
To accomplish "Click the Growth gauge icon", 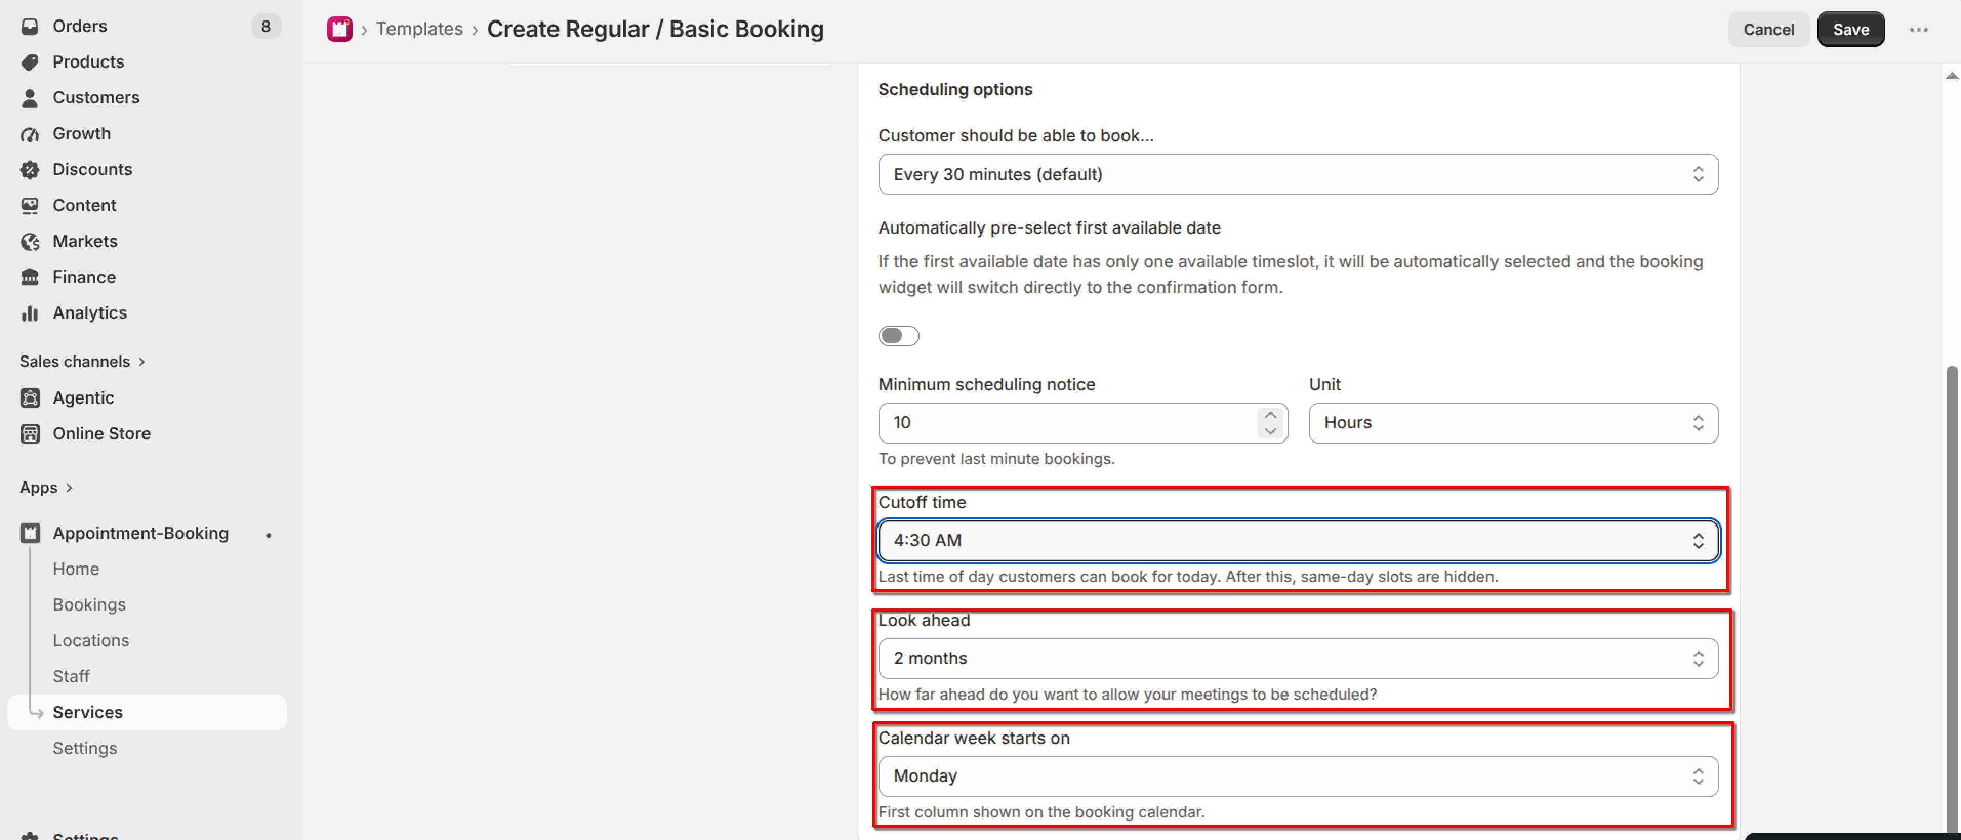I will [x=30, y=134].
